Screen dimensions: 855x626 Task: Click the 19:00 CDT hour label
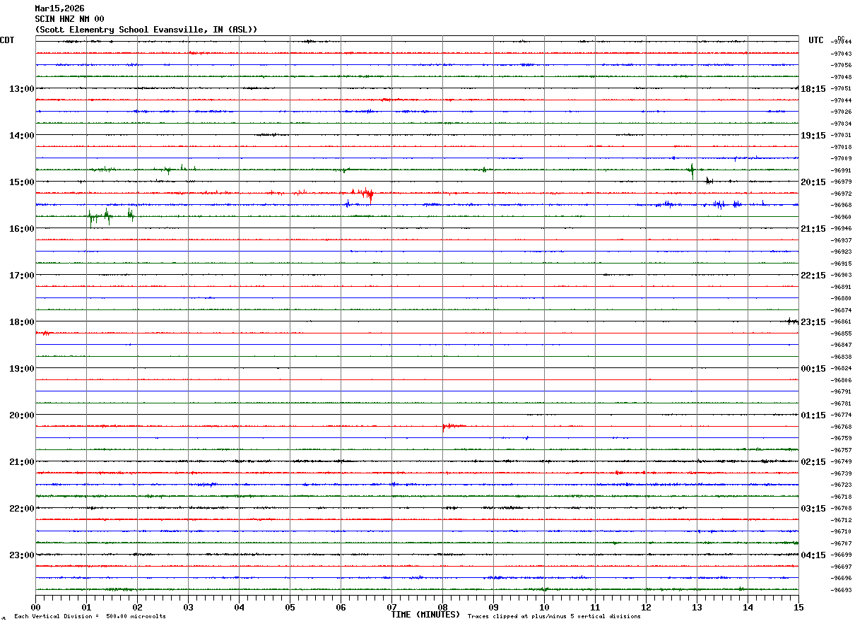(22, 369)
